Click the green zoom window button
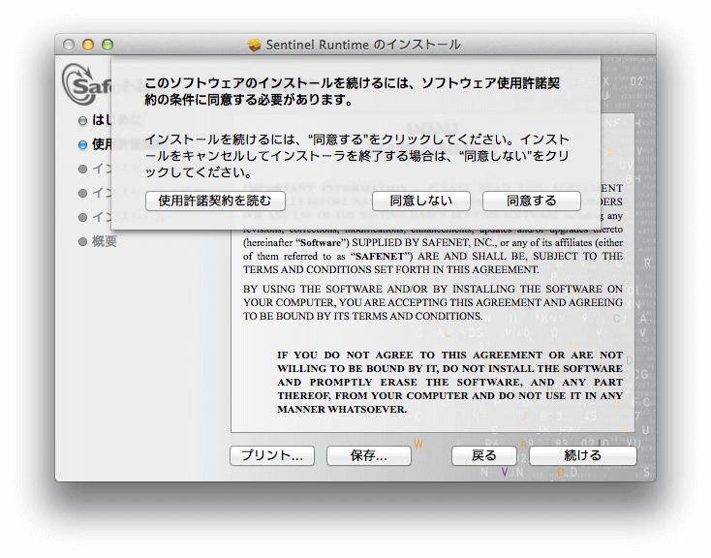 click(x=108, y=45)
